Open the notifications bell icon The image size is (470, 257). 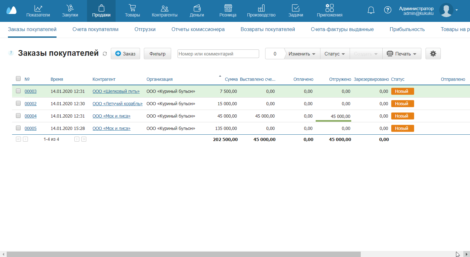371,10
